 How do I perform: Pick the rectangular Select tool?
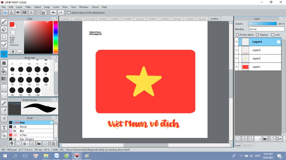pos(4,88)
